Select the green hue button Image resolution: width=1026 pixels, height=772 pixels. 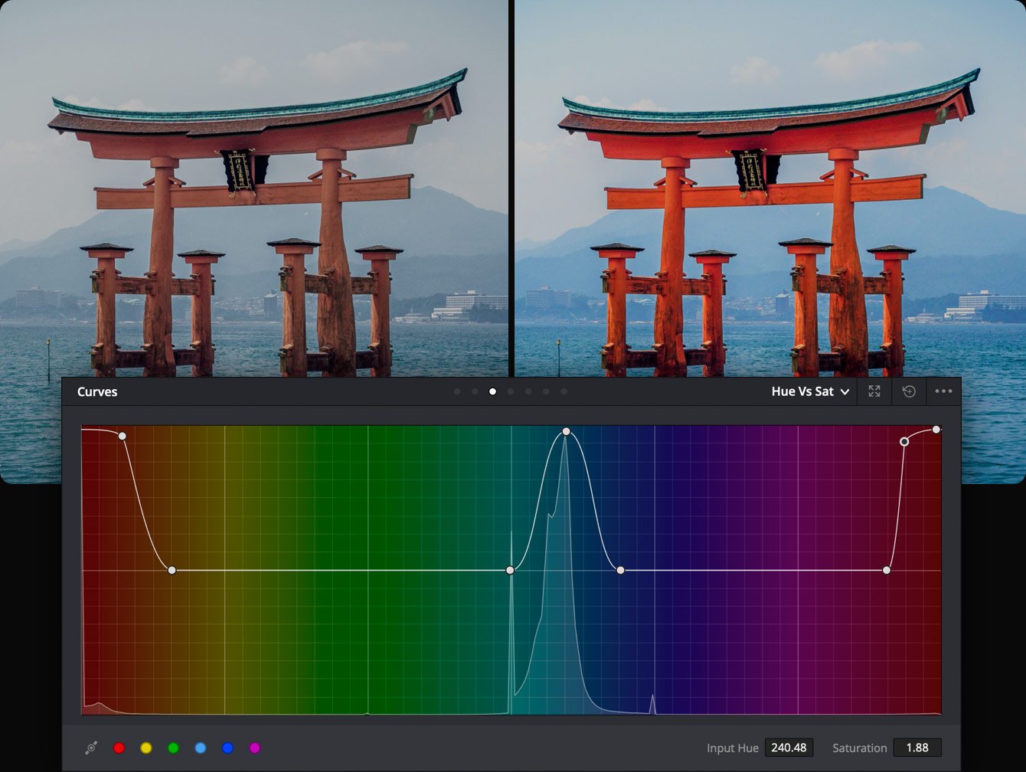[x=173, y=748]
